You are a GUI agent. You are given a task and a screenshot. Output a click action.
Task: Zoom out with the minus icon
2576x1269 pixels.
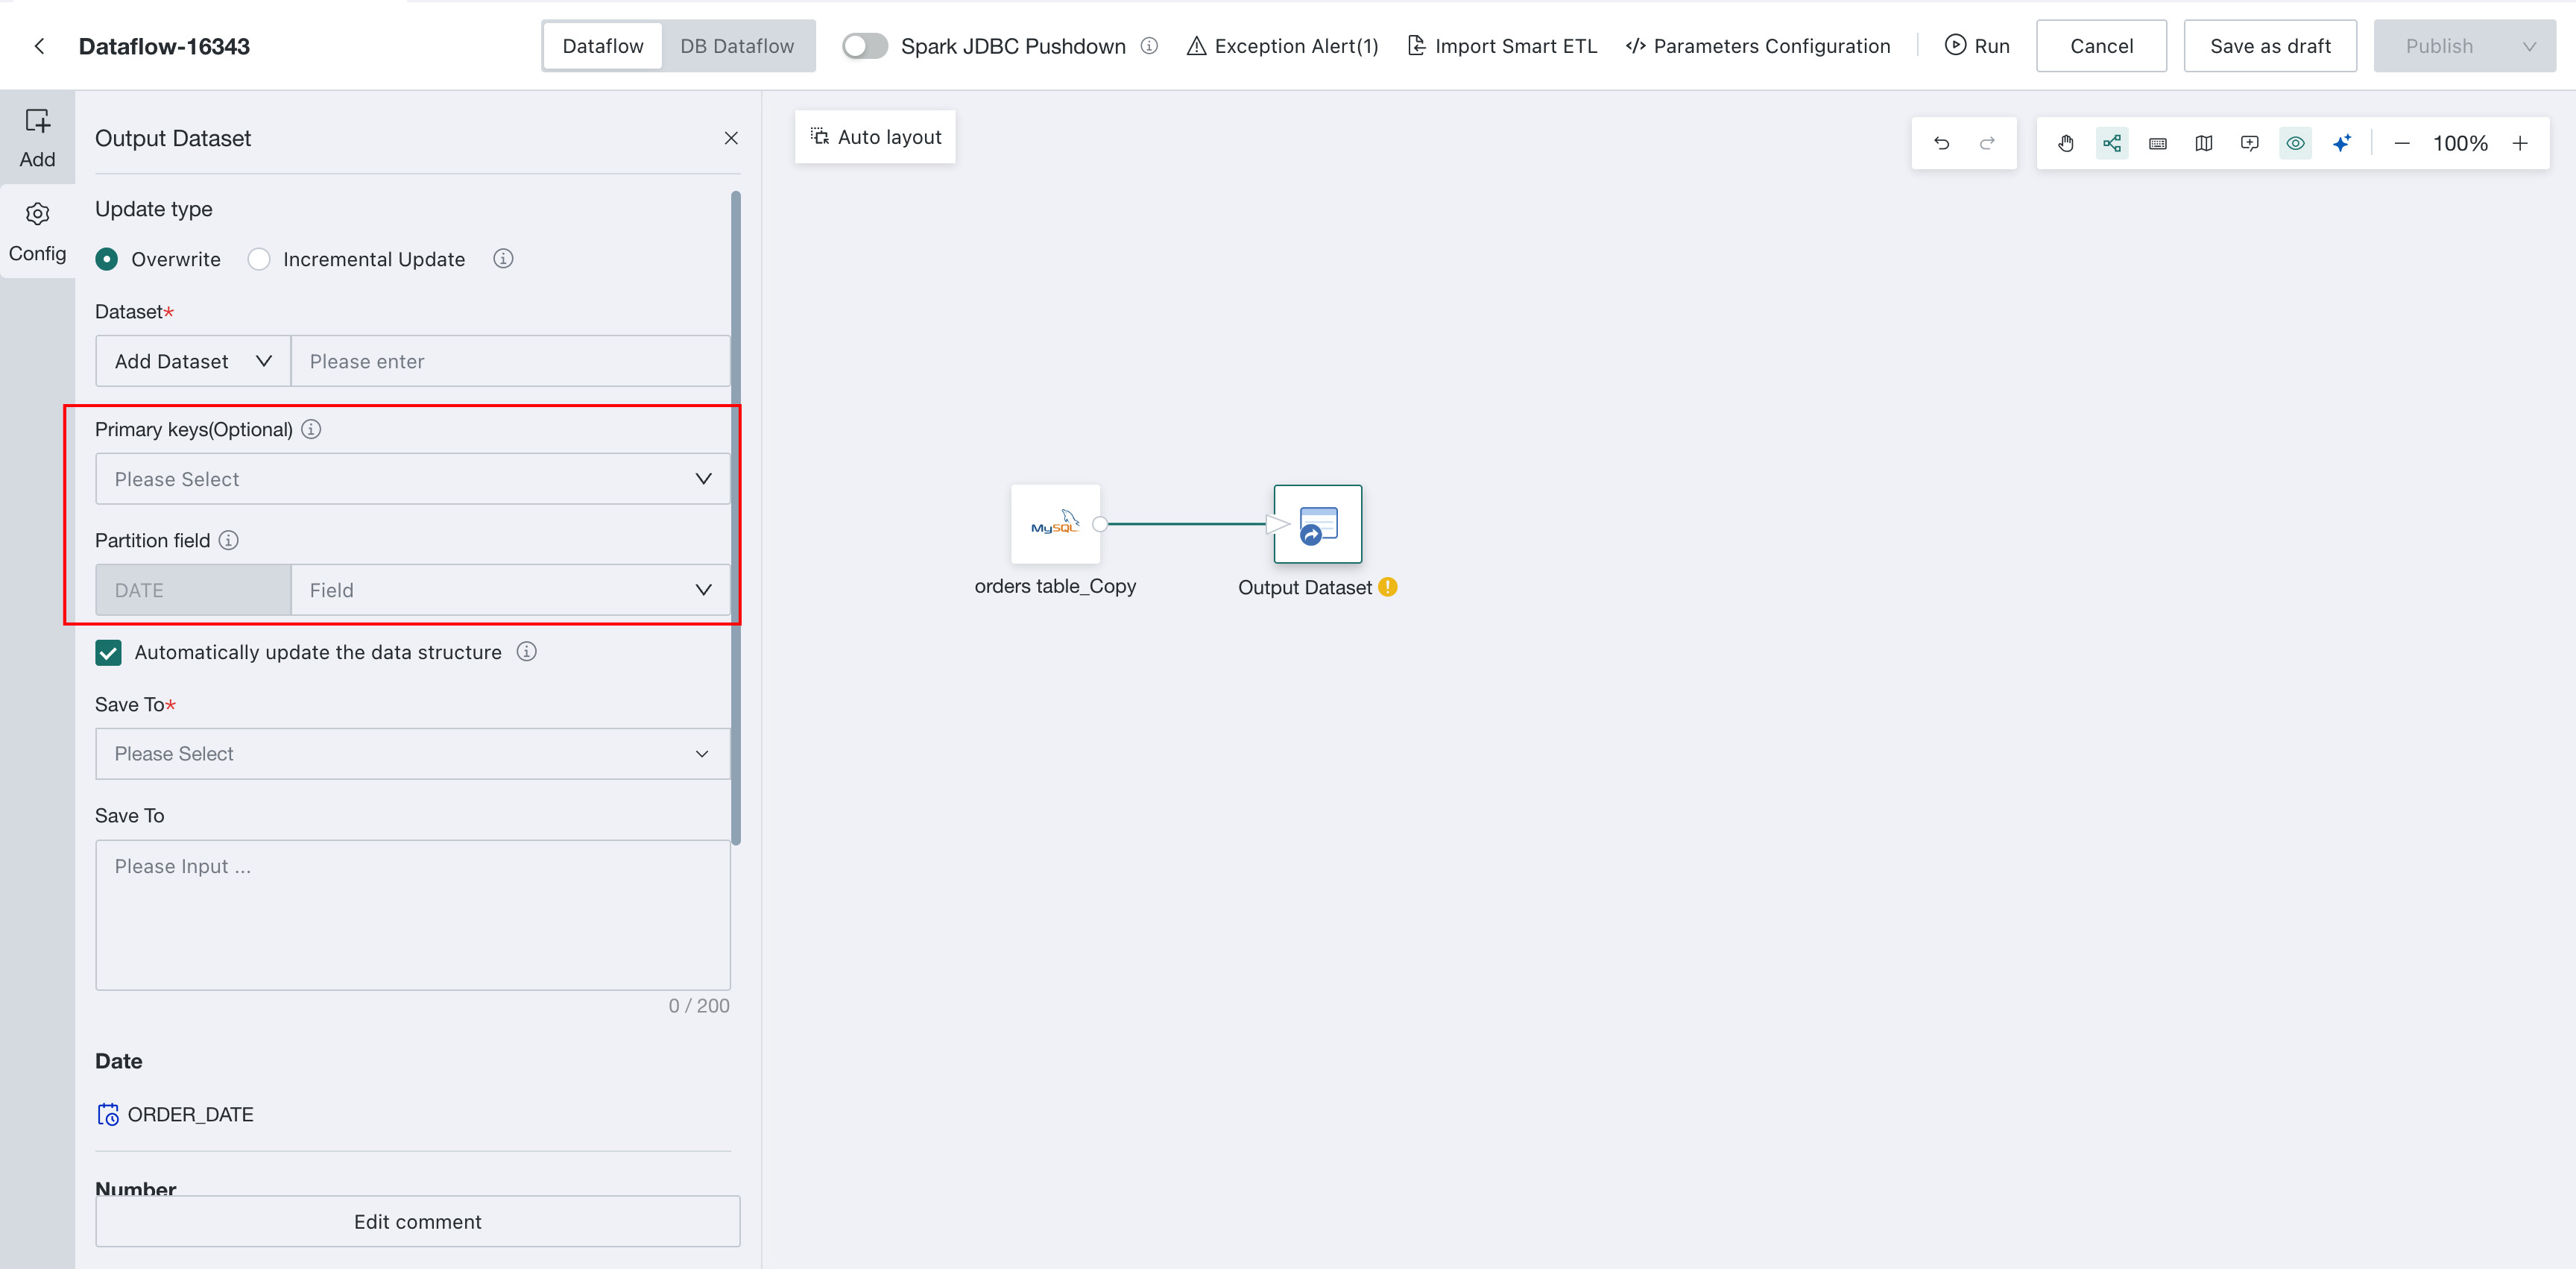[2402, 144]
